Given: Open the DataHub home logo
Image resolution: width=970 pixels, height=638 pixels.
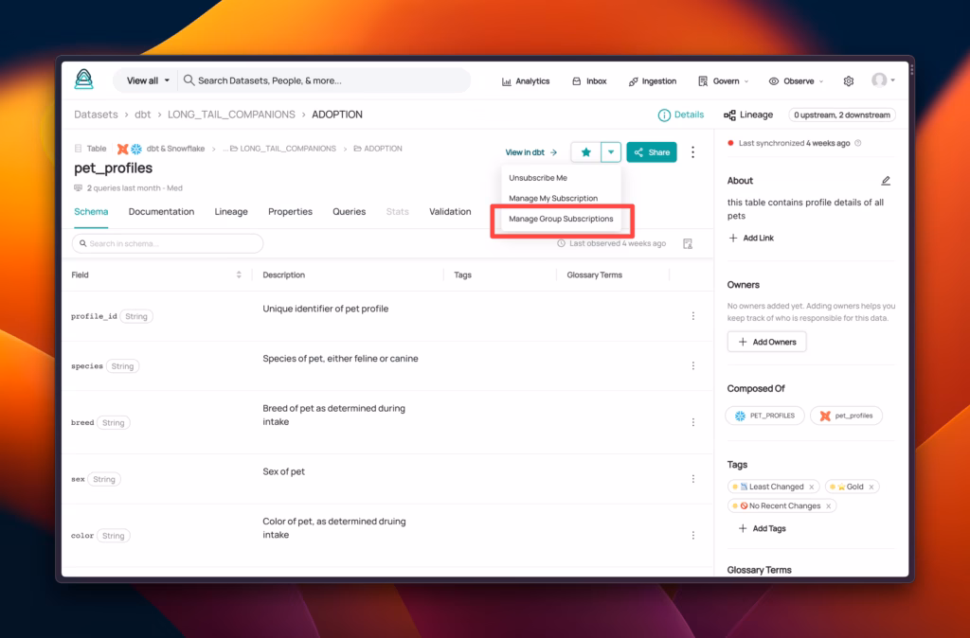Looking at the screenshot, I should pyautogui.click(x=84, y=80).
